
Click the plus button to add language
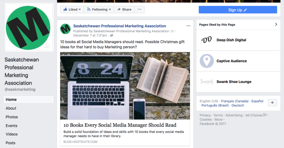click(272, 102)
